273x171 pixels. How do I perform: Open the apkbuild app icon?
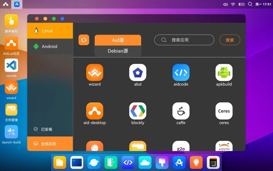point(224,72)
